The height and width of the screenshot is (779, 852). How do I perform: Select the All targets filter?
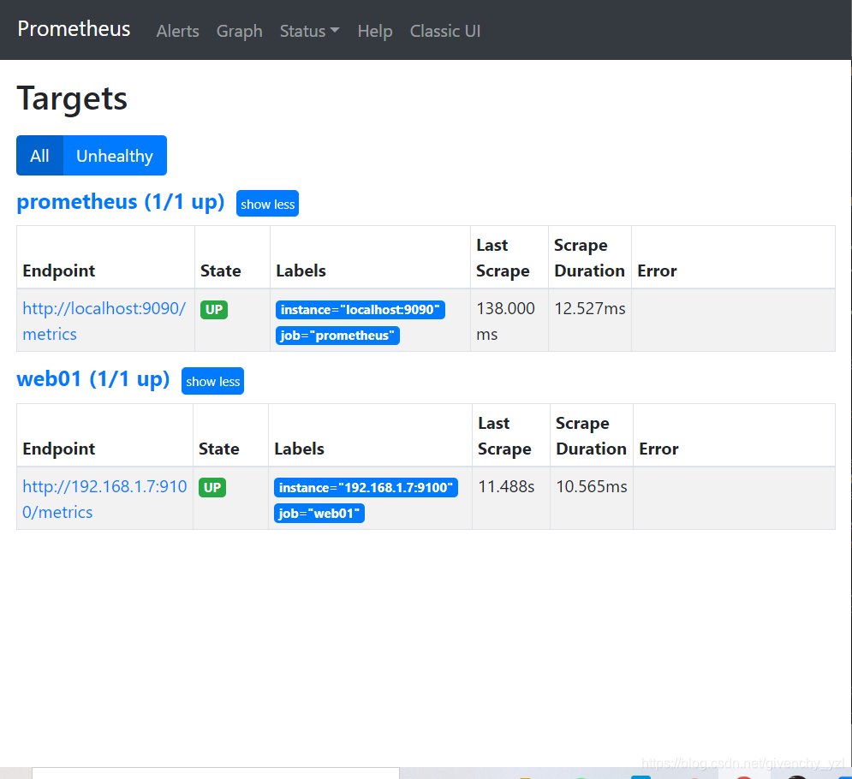point(39,155)
